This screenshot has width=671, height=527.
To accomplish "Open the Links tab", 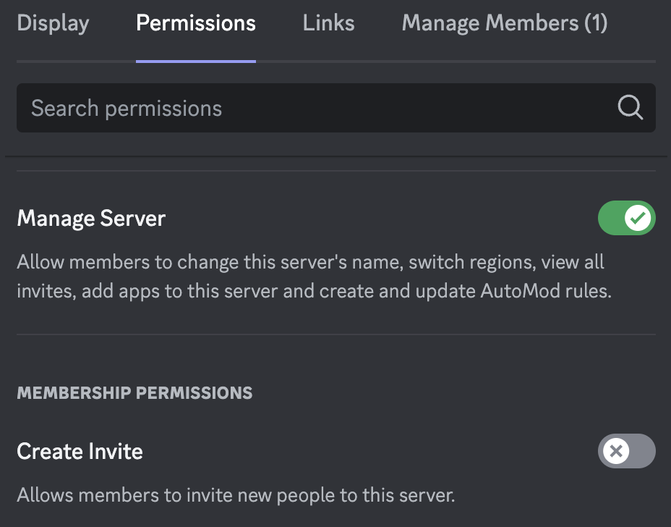I will [329, 23].
